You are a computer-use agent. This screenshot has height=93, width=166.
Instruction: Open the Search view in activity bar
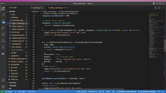click(3, 15)
